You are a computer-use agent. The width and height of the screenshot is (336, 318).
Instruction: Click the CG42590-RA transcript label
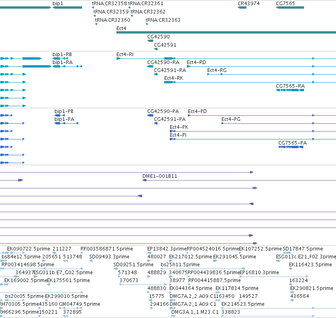point(163,62)
